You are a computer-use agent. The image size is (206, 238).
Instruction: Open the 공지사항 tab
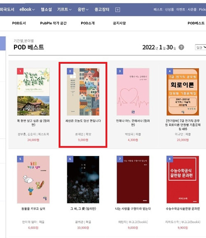pos(119,23)
